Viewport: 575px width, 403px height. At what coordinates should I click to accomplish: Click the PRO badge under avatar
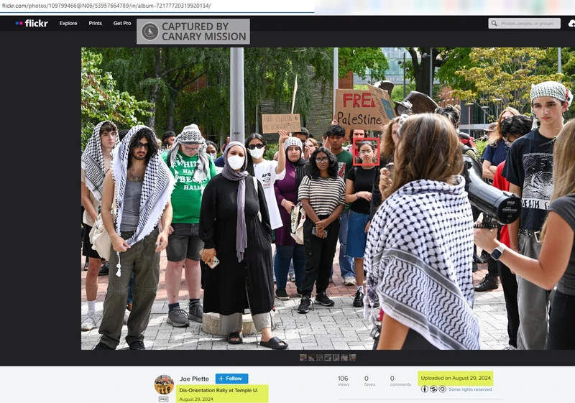(164, 398)
